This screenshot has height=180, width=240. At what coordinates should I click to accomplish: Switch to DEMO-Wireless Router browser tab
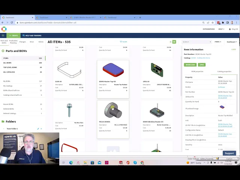[85, 18]
